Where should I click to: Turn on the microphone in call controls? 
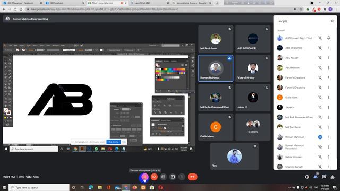[145, 177]
